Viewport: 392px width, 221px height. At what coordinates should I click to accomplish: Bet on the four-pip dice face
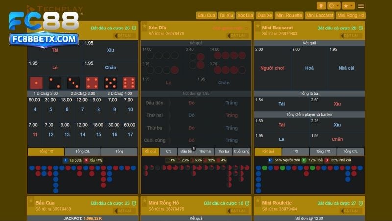point(92,83)
